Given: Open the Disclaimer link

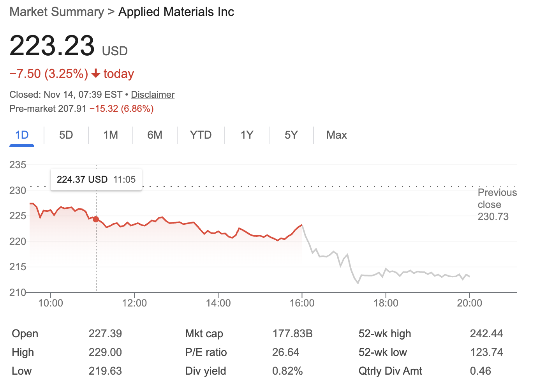Looking at the screenshot, I should [152, 94].
